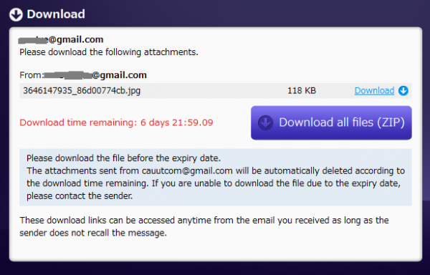Select the file name 3646147935_86d00774cb.jpg
The height and width of the screenshot is (275, 430).
[x=82, y=91]
